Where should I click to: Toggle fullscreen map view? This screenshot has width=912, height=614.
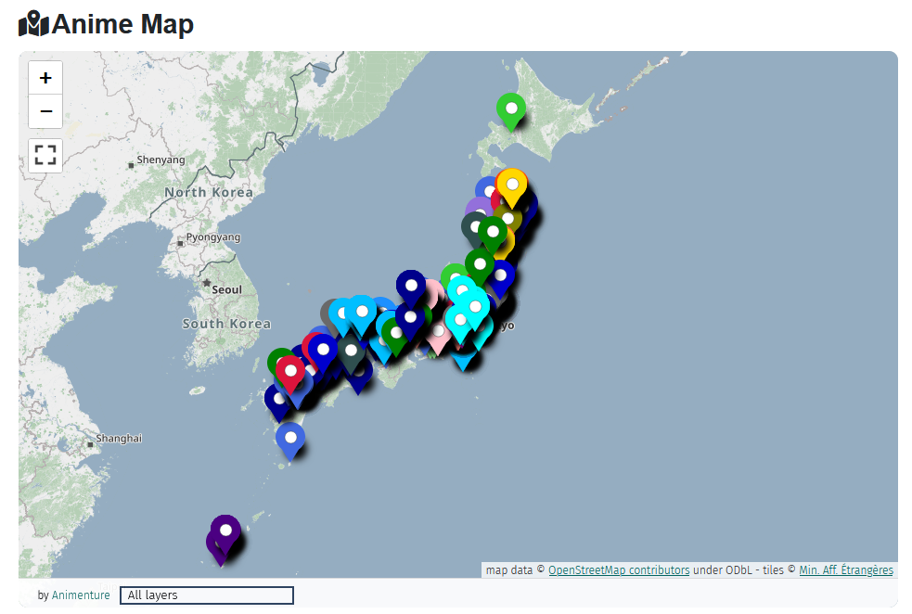point(45,155)
